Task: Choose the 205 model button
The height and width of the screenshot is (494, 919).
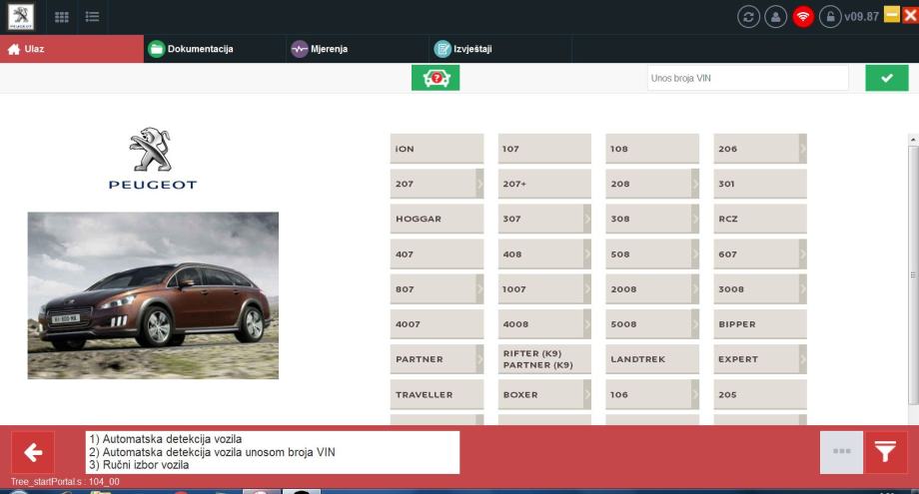Action: click(760, 394)
